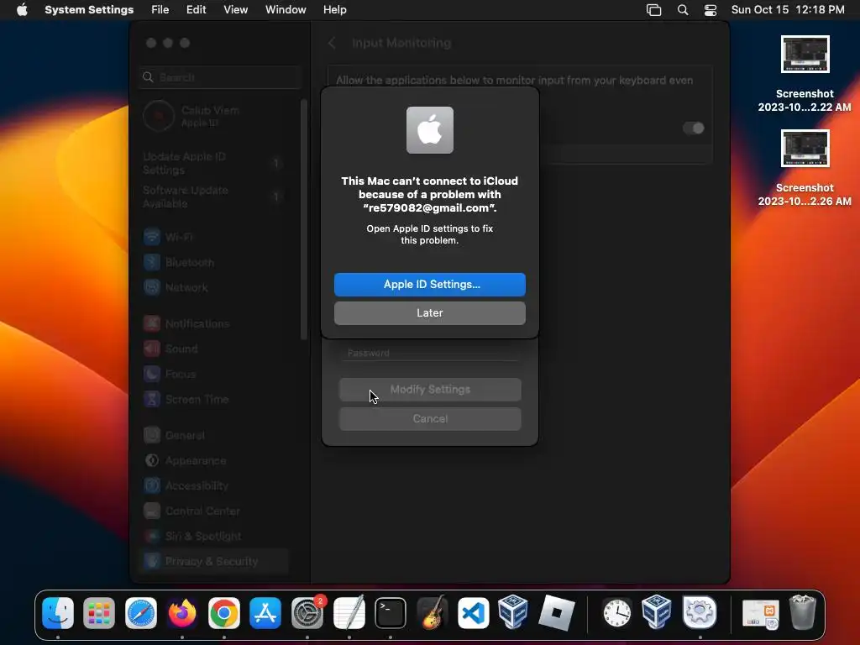Open the Window menu
Image resolution: width=860 pixels, height=645 pixels.
[286, 10]
